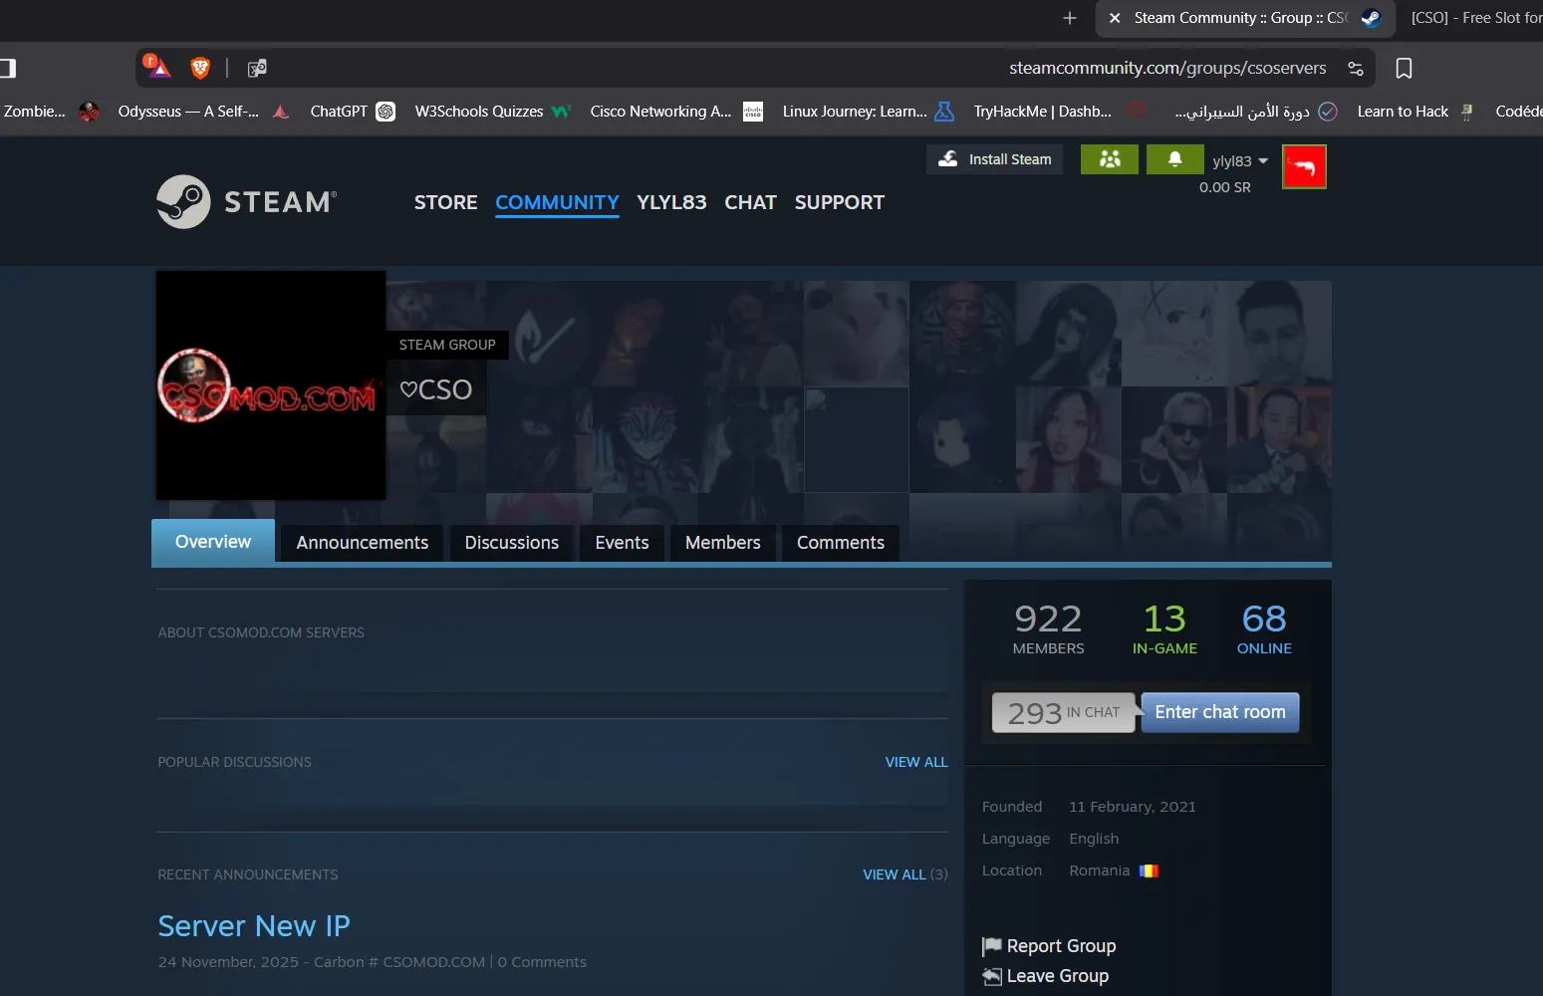Viewport: 1543px width, 996px height.
Task: Open the Events tab
Action: [622, 543]
